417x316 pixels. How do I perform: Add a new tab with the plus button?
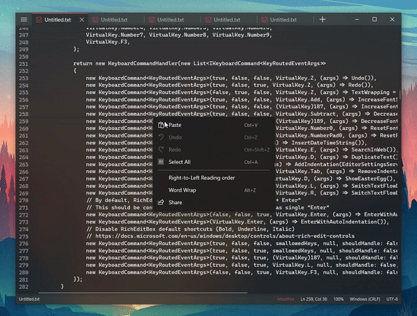point(322,19)
